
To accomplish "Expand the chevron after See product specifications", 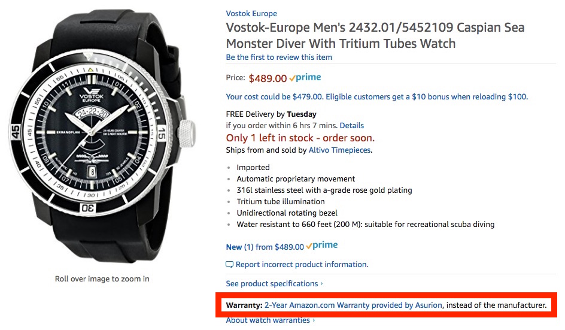I will pyautogui.click(x=321, y=284).
